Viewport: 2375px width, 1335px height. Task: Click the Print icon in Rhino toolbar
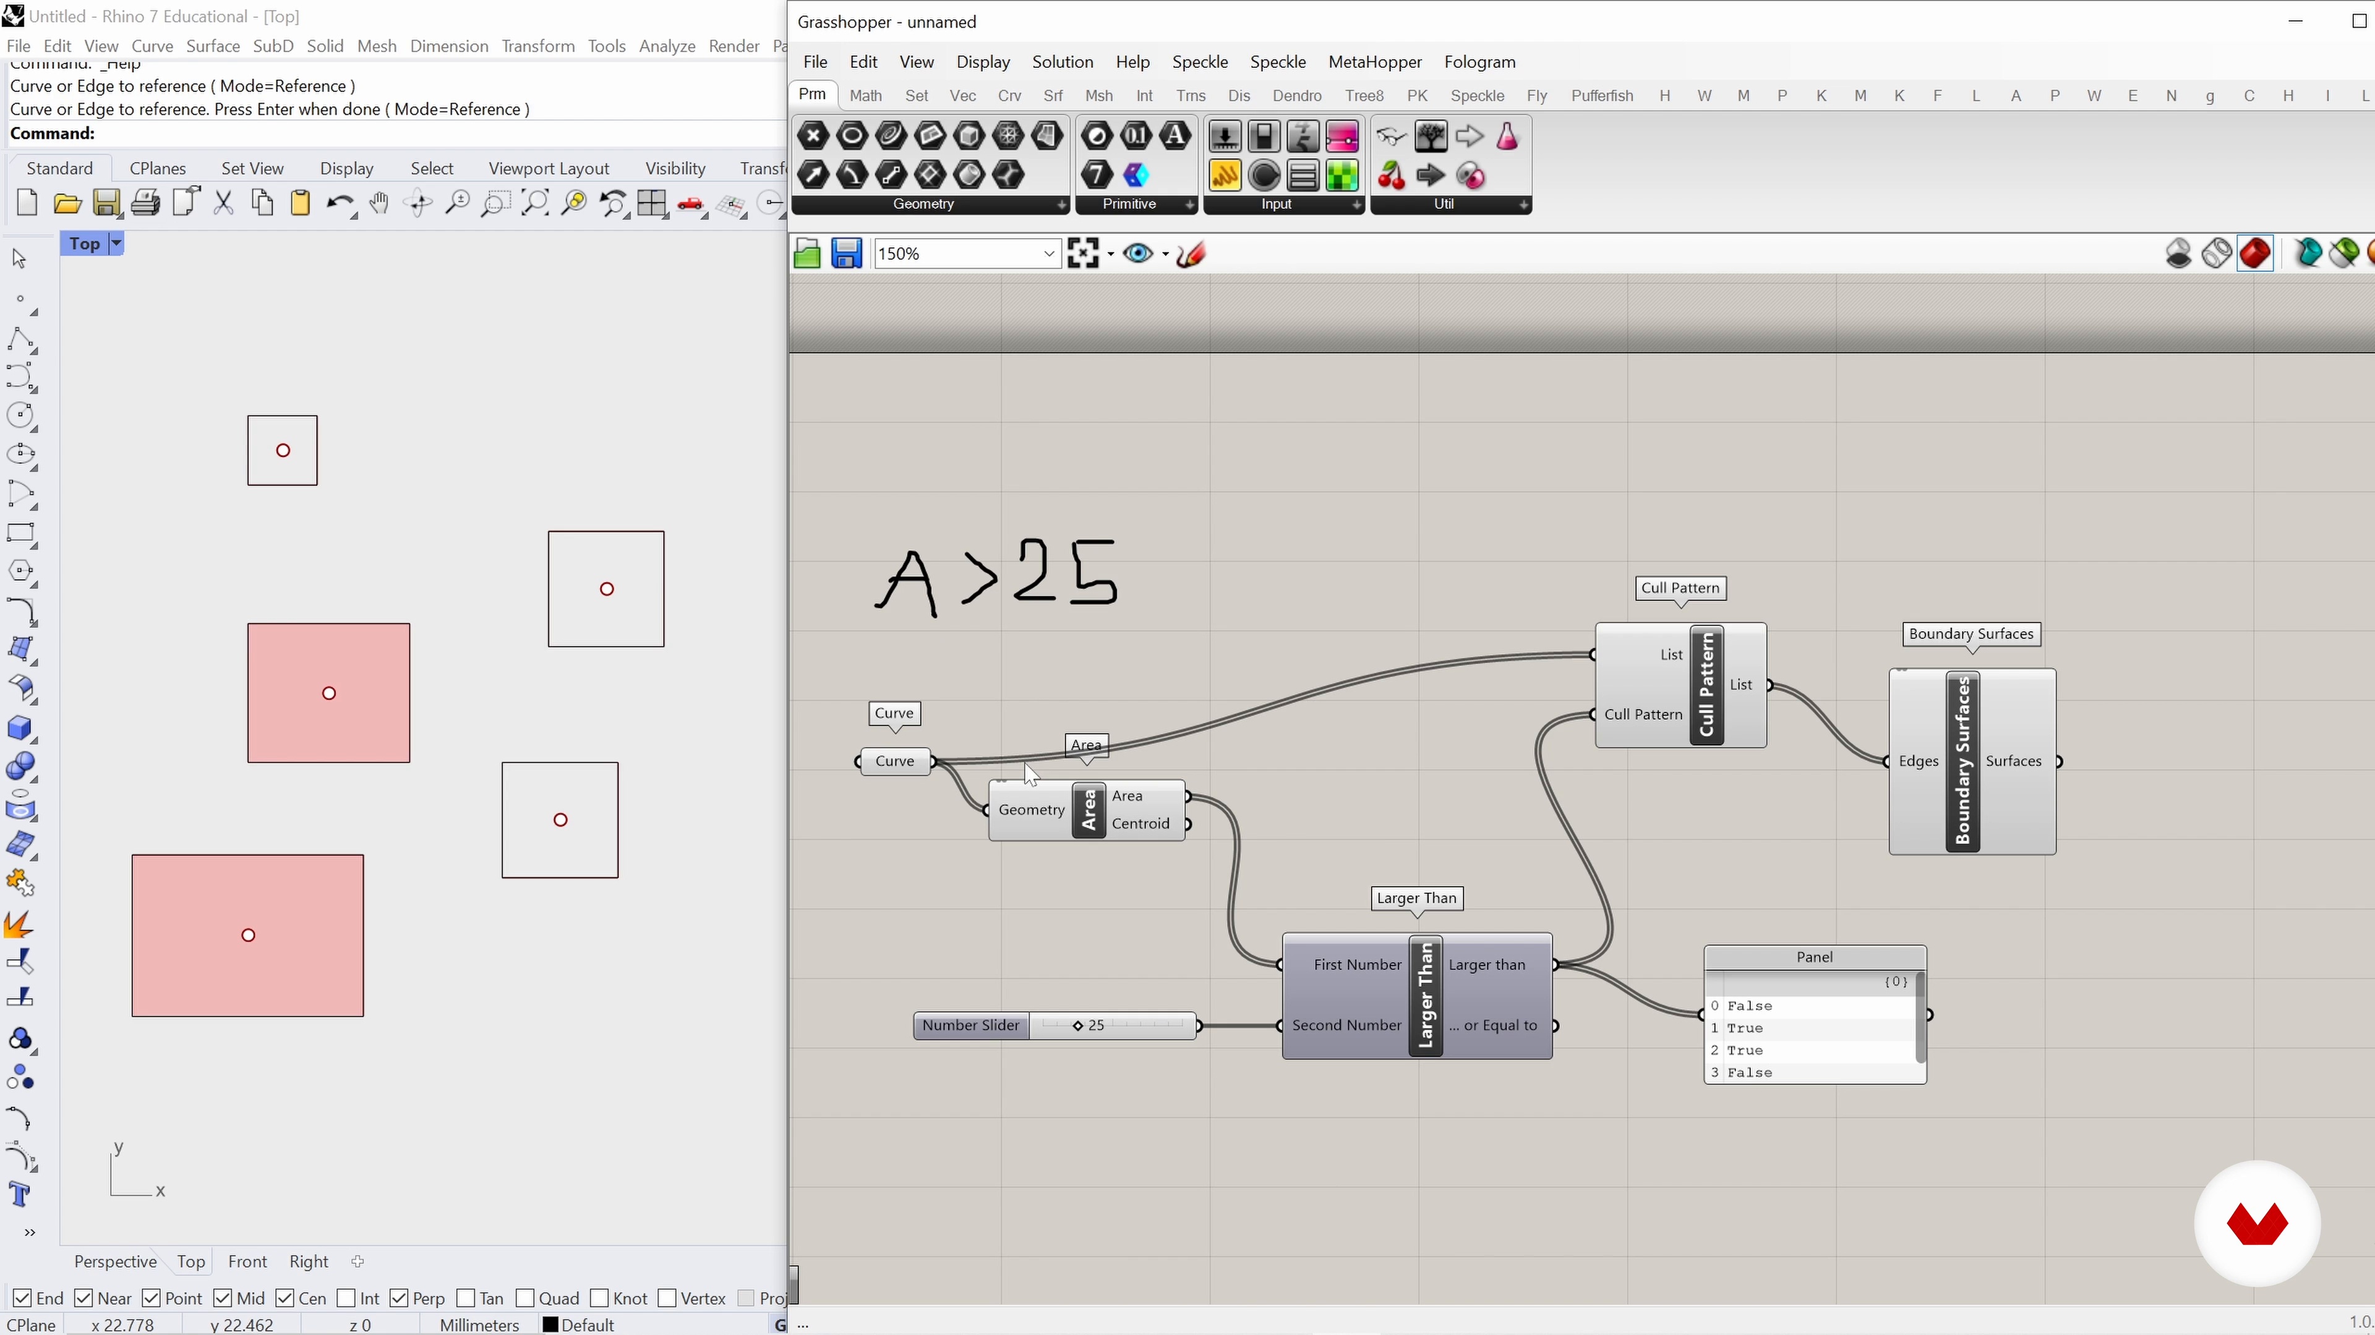[x=145, y=203]
